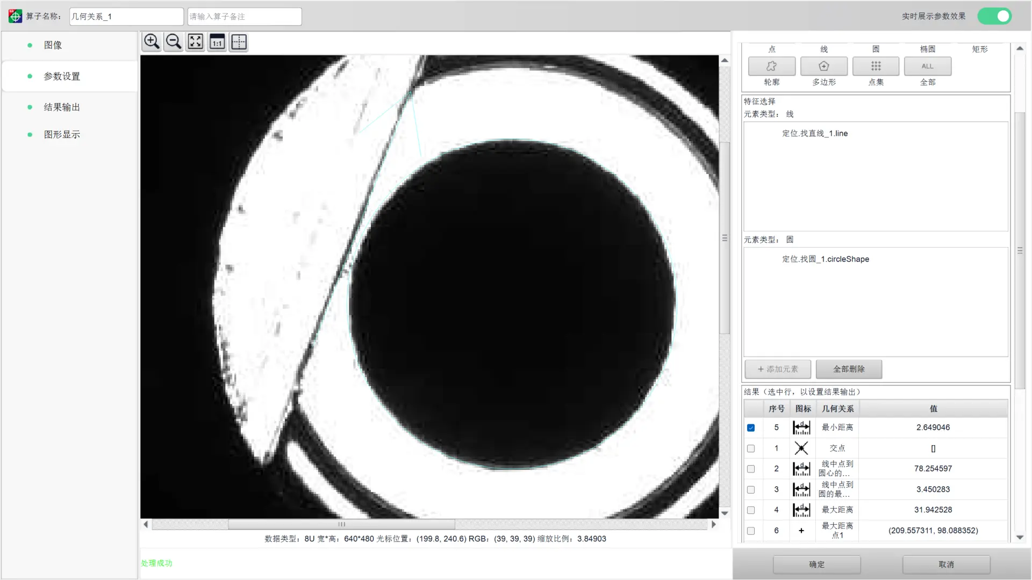Screen dimensions: 1032x580
Task: Select the 轮廓 contour shape button
Action: click(x=772, y=66)
